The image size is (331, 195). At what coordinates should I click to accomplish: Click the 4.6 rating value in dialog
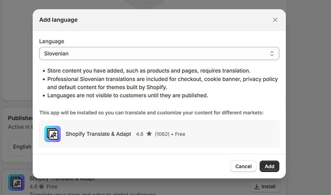(139, 134)
